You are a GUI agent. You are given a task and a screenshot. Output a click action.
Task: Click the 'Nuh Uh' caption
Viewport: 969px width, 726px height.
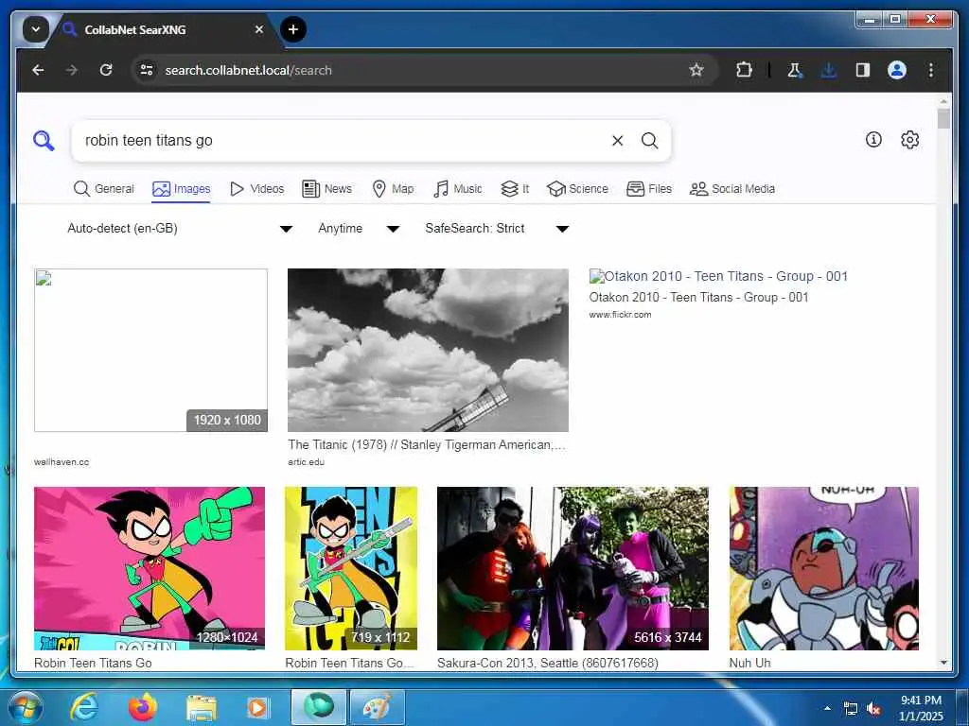click(x=749, y=663)
